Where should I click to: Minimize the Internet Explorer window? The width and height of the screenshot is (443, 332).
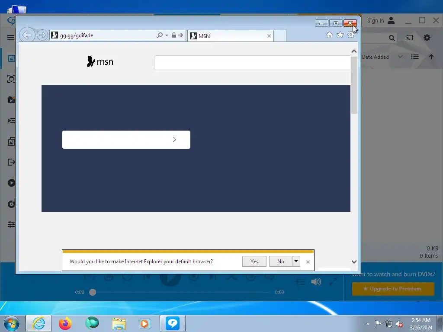coord(321,23)
